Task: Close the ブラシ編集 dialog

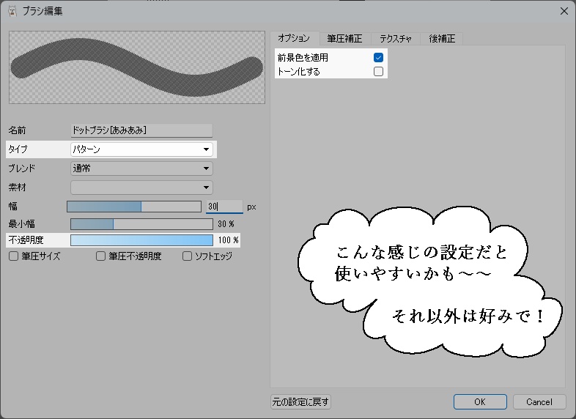Action: (564, 11)
